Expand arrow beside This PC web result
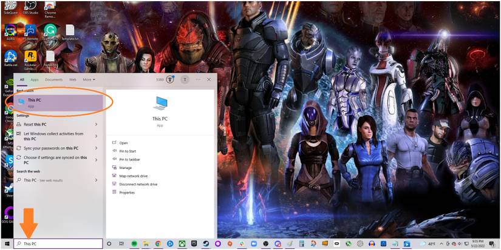501x250 pixels. pos(96,180)
